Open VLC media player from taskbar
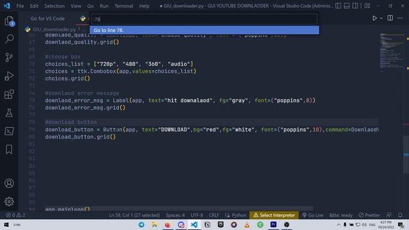The height and width of the screenshot is (230, 409). 247,224
